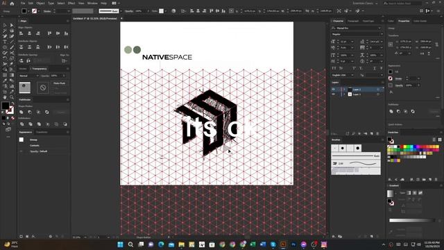
Task: Open File Explorer from the taskbar
Action: [182, 244]
